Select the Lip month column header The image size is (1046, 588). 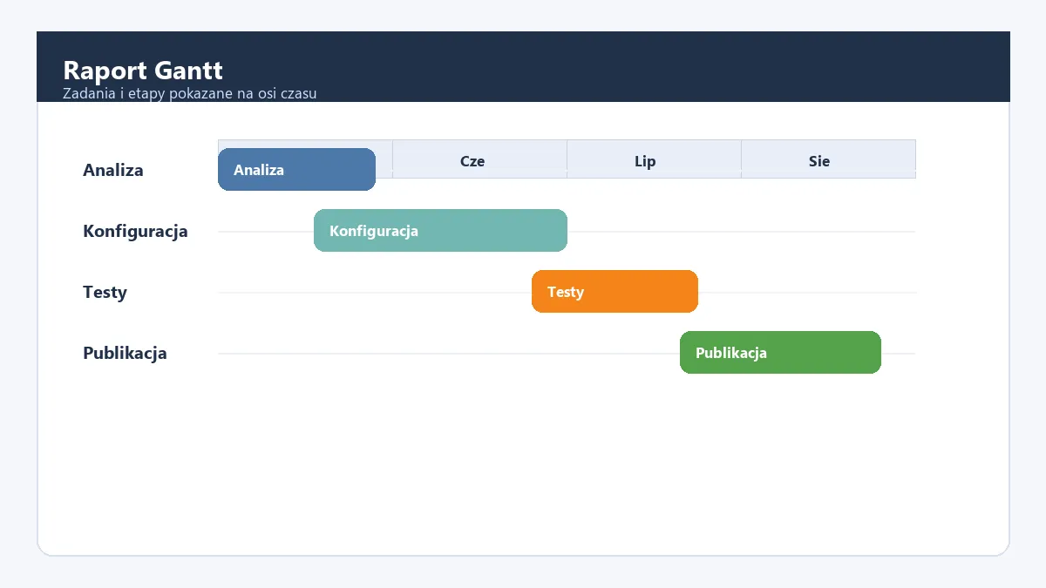[654, 159]
